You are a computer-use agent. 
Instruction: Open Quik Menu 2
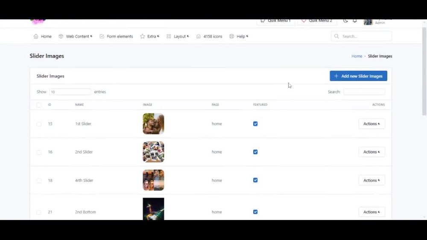point(317,21)
